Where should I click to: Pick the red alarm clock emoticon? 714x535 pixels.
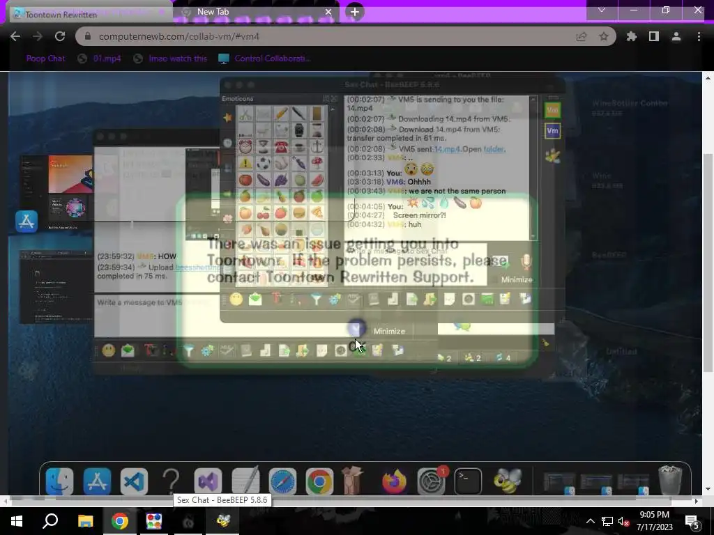[245, 146]
